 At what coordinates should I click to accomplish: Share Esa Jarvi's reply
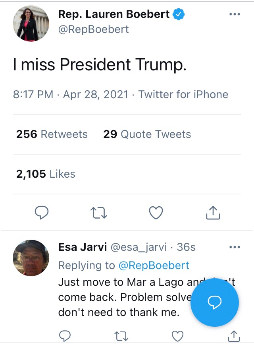point(235,336)
